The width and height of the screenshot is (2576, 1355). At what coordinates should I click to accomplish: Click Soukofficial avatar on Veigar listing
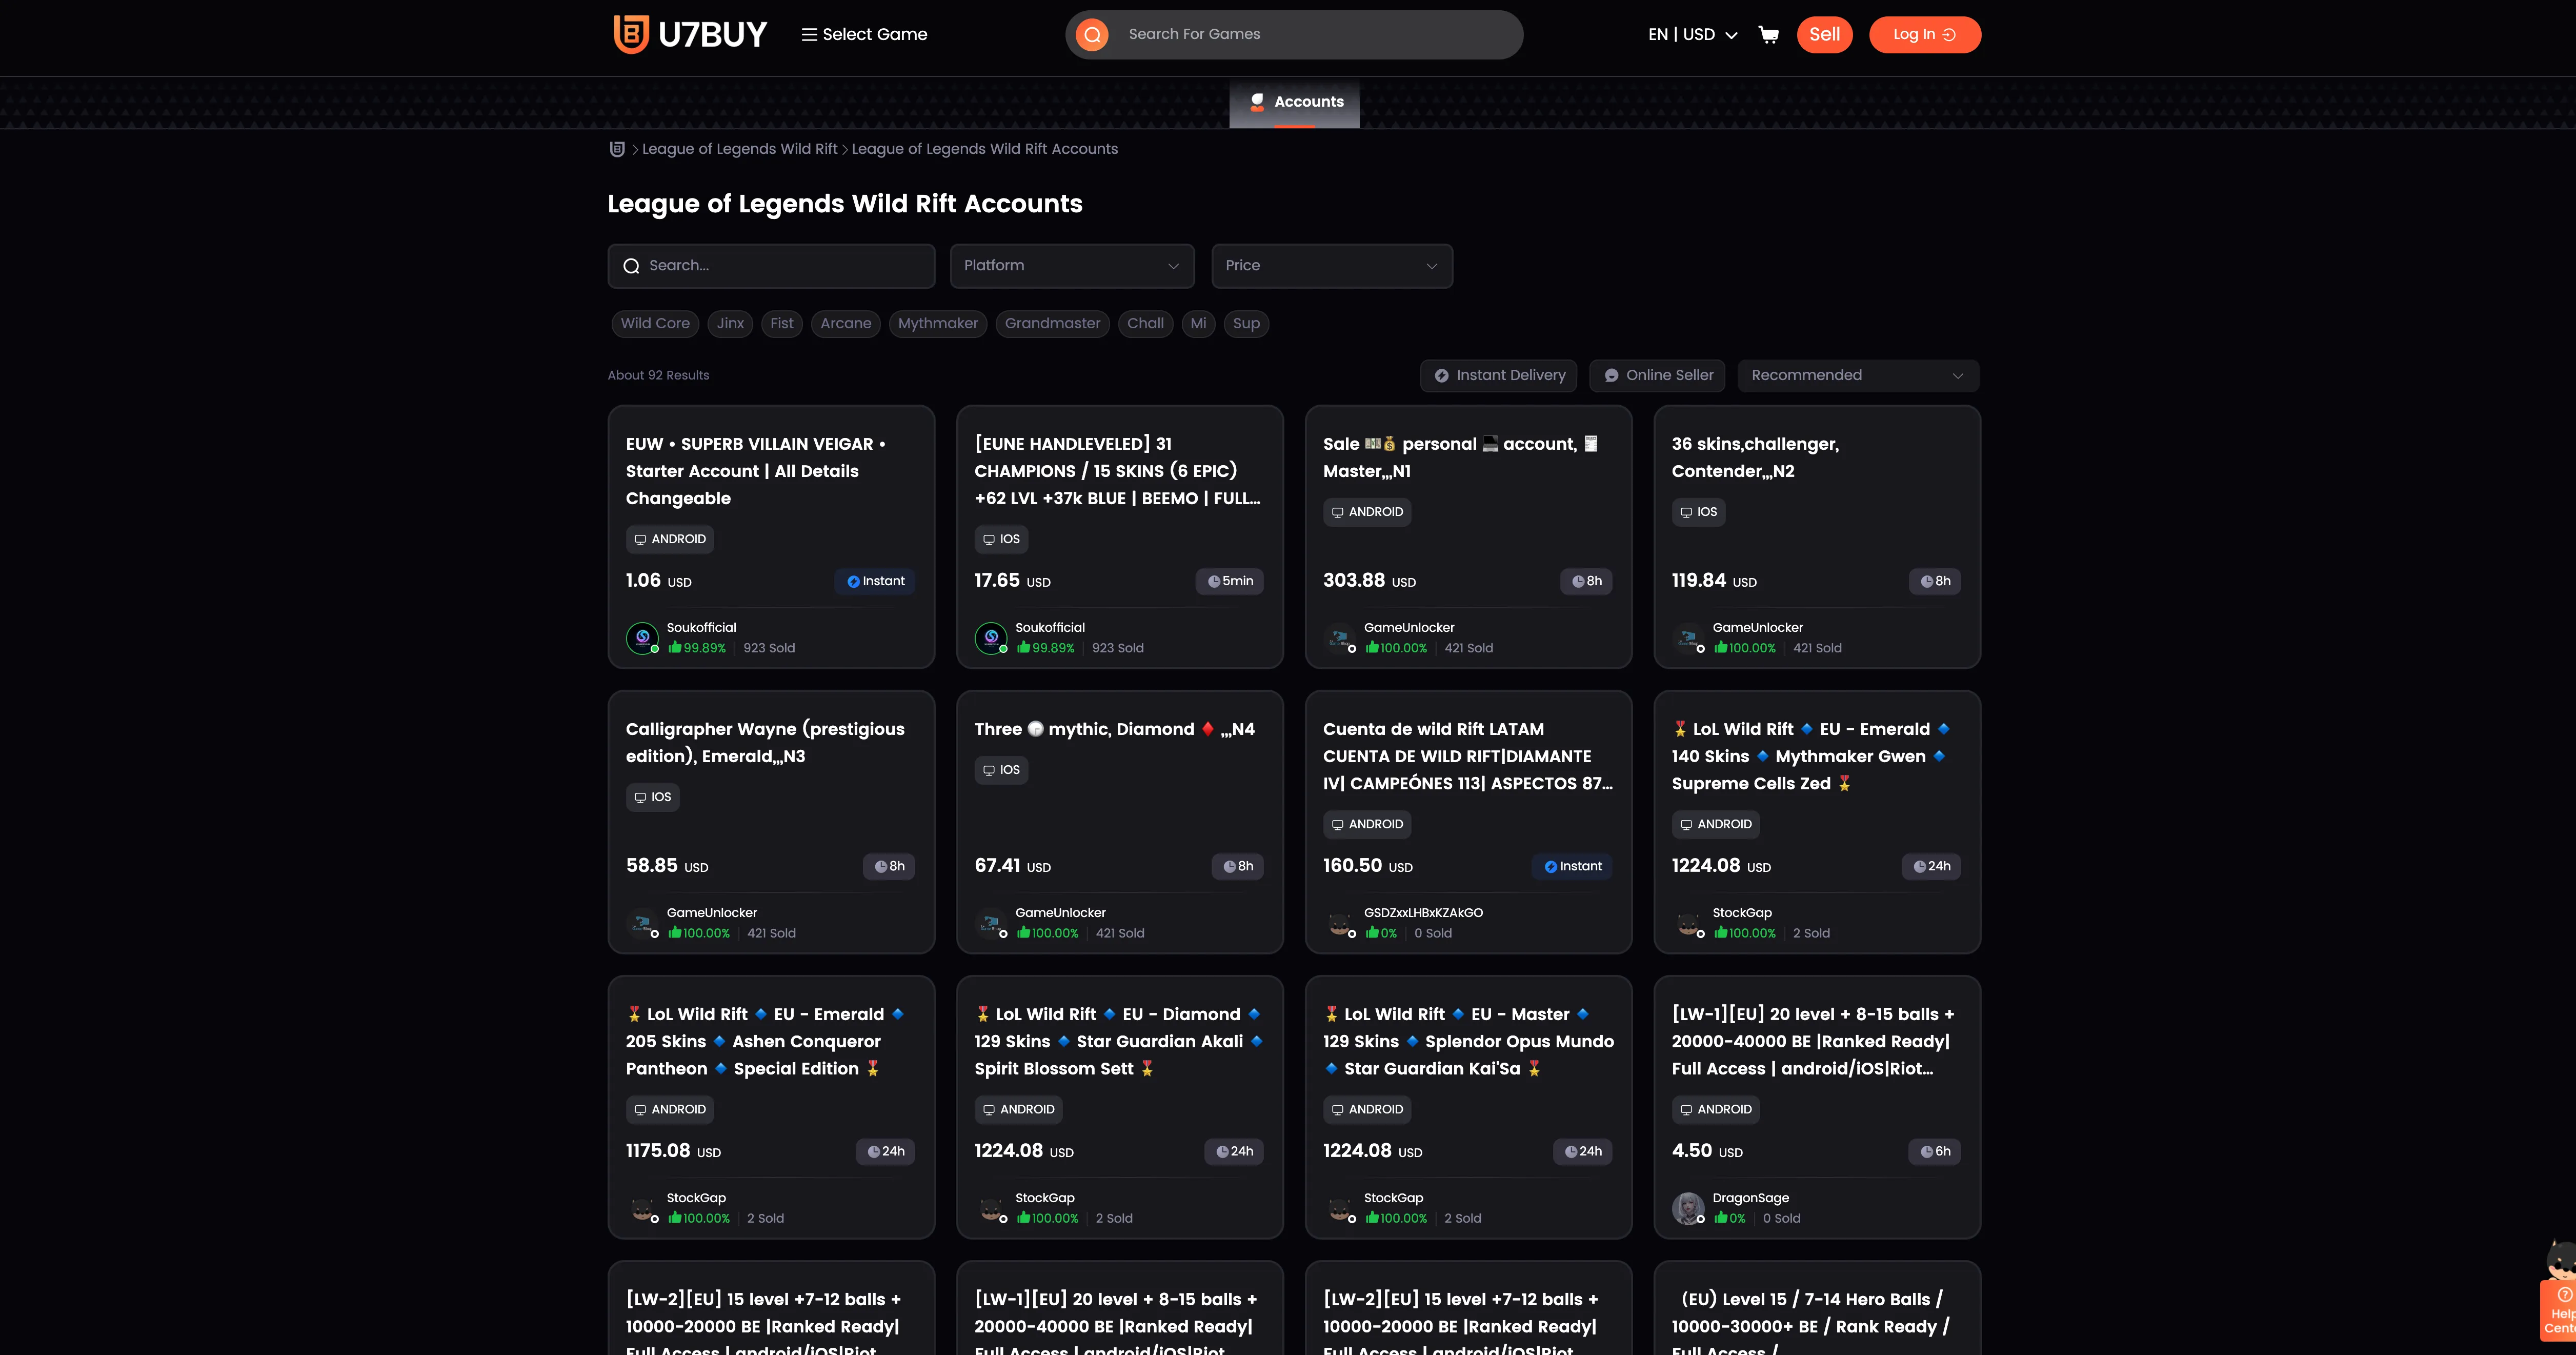coord(642,638)
